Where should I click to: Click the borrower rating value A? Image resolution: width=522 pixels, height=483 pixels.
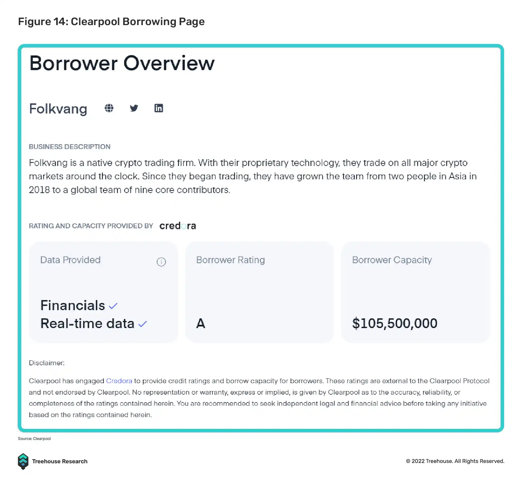click(201, 324)
